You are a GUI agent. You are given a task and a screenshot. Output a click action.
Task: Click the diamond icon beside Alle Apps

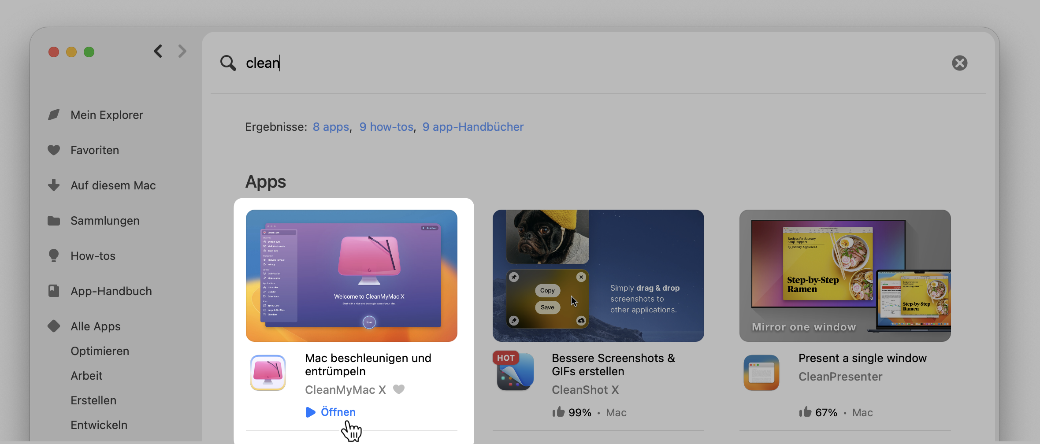(54, 326)
